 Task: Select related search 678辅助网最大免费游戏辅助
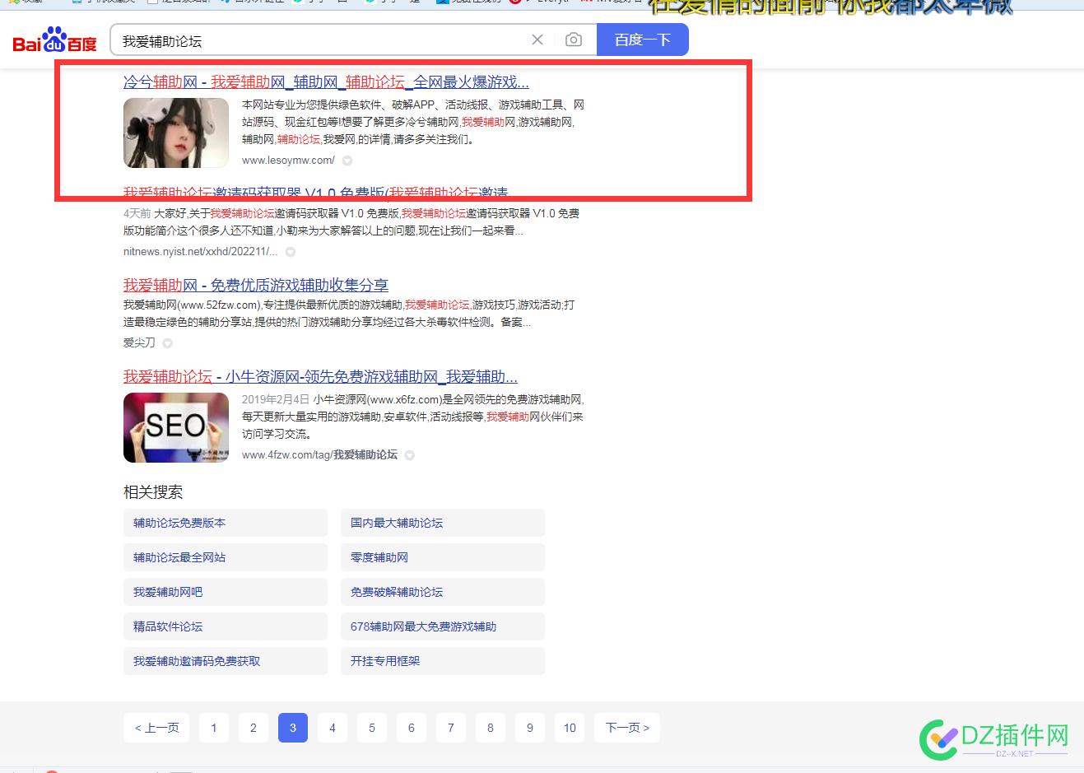tap(443, 626)
